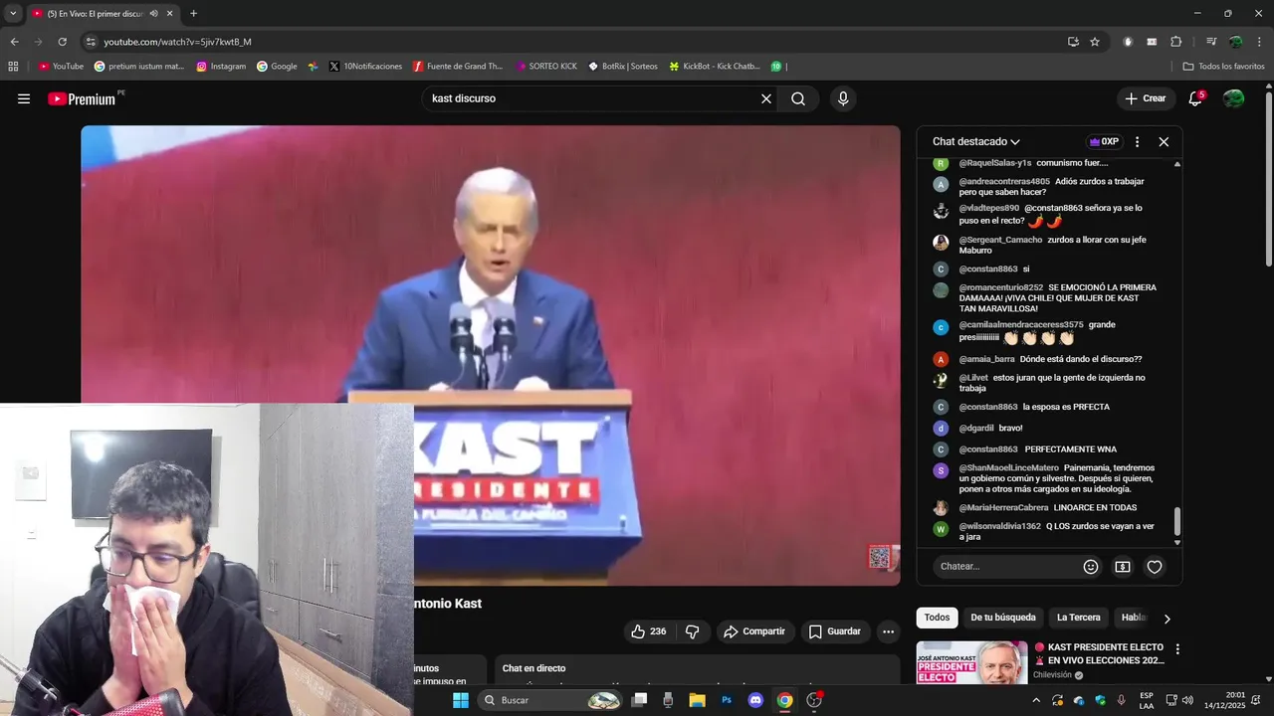The image size is (1274, 716).
Task: Open taskbar volume control
Action: (1187, 700)
